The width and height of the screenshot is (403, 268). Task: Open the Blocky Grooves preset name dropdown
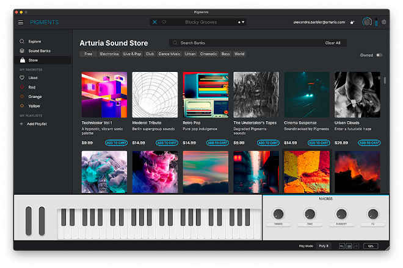pos(201,22)
